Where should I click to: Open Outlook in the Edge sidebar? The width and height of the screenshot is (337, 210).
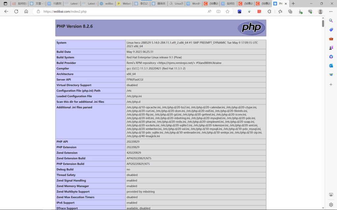[x=331, y=66]
